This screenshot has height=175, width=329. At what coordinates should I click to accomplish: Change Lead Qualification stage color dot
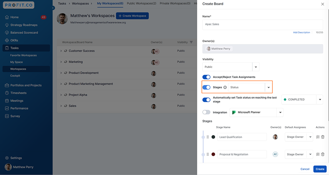pyautogui.click(x=213, y=137)
